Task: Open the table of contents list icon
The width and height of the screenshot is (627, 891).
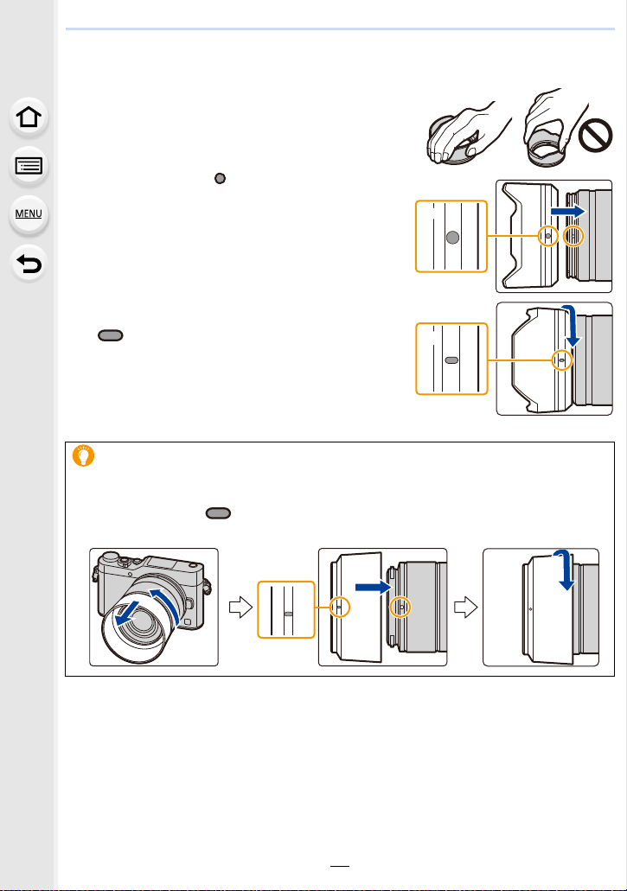Action: tap(29, 166)
